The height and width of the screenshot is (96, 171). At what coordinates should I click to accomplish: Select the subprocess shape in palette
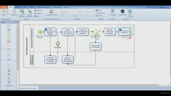(x=9, y=30)
